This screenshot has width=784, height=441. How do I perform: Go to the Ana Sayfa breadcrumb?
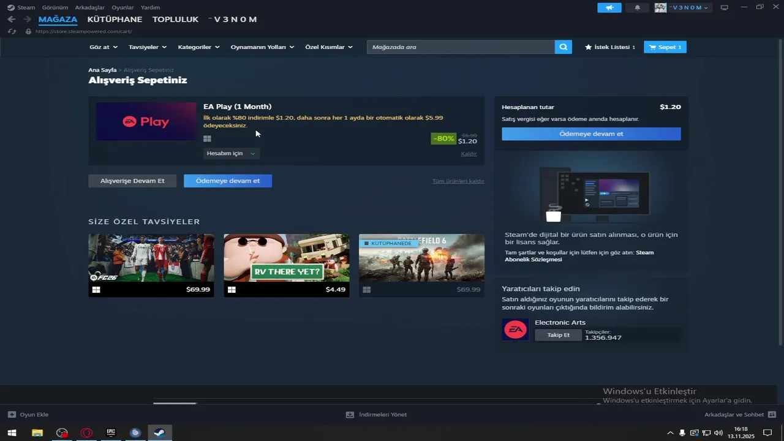click(x=102, y=70)
